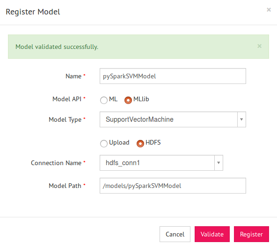The image size is (277, 250).
Task: Choose the Upload radio option
Action: 104,144
